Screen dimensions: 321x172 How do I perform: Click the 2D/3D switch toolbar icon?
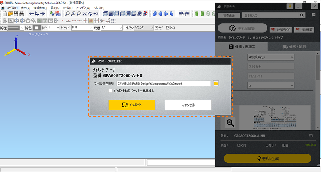coord(58,14)
